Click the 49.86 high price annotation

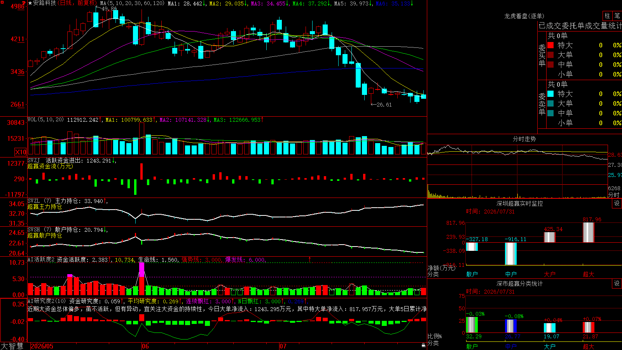pyautogui.click(x=109, y=9)
